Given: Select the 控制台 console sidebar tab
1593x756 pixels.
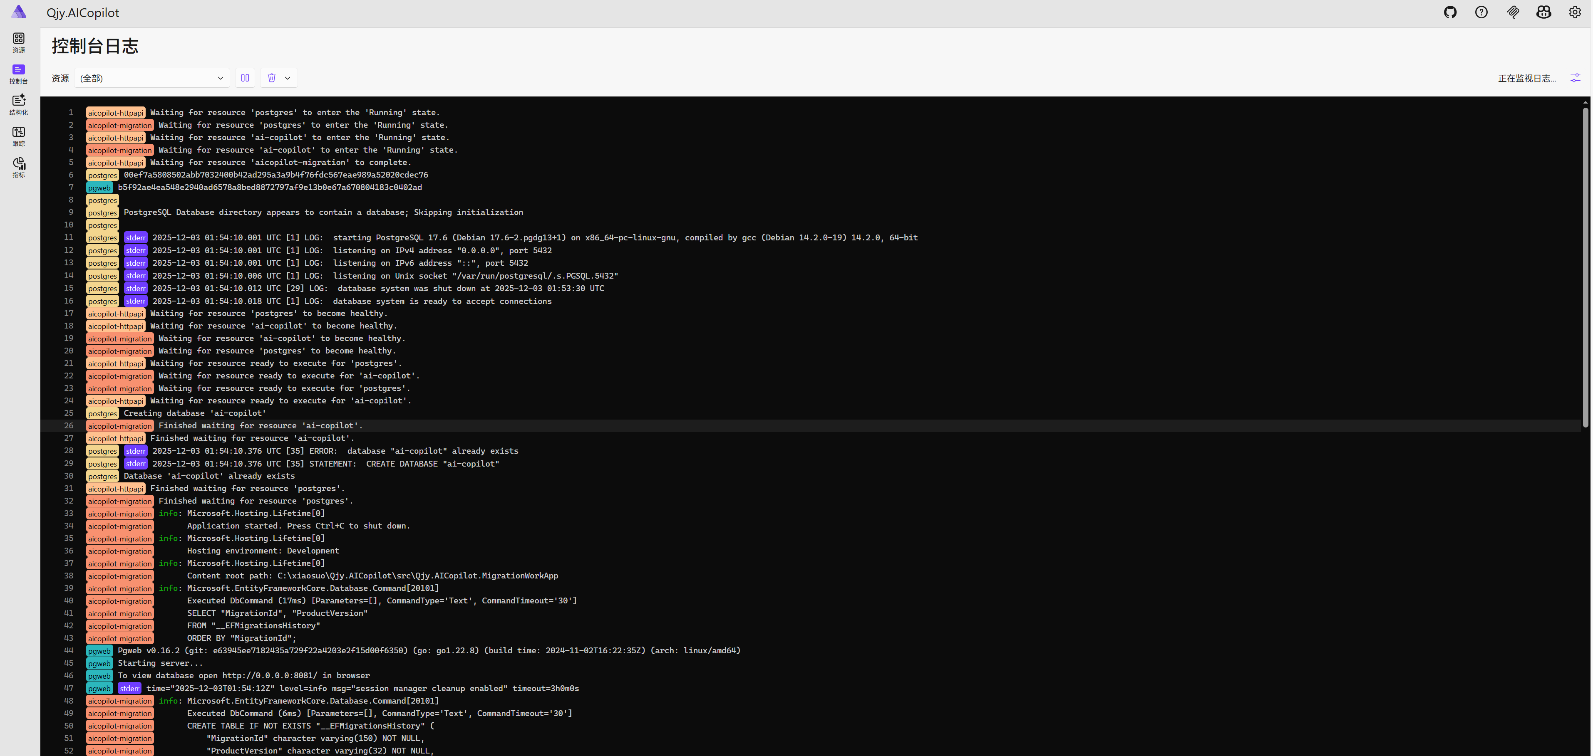Looking at the screenshot, I should click(x=19, y=74).
